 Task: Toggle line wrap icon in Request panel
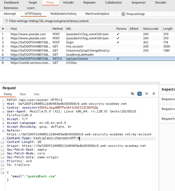(x=140, y=94)
